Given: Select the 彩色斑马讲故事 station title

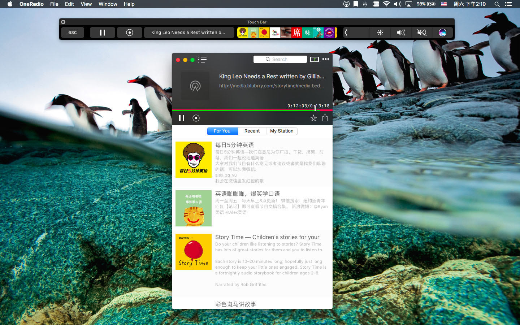Looking at the screenshot, I should tap(235, 304).
